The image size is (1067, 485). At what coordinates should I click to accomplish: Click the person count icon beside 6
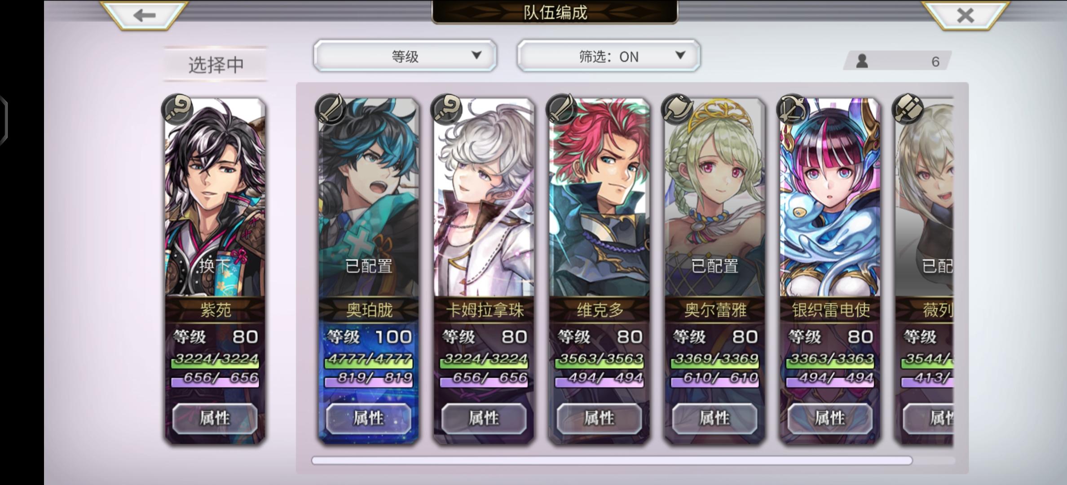(862, 61)
